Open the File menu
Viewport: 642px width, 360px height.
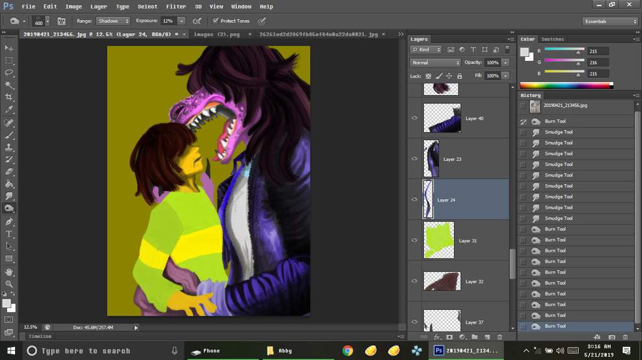28,6
